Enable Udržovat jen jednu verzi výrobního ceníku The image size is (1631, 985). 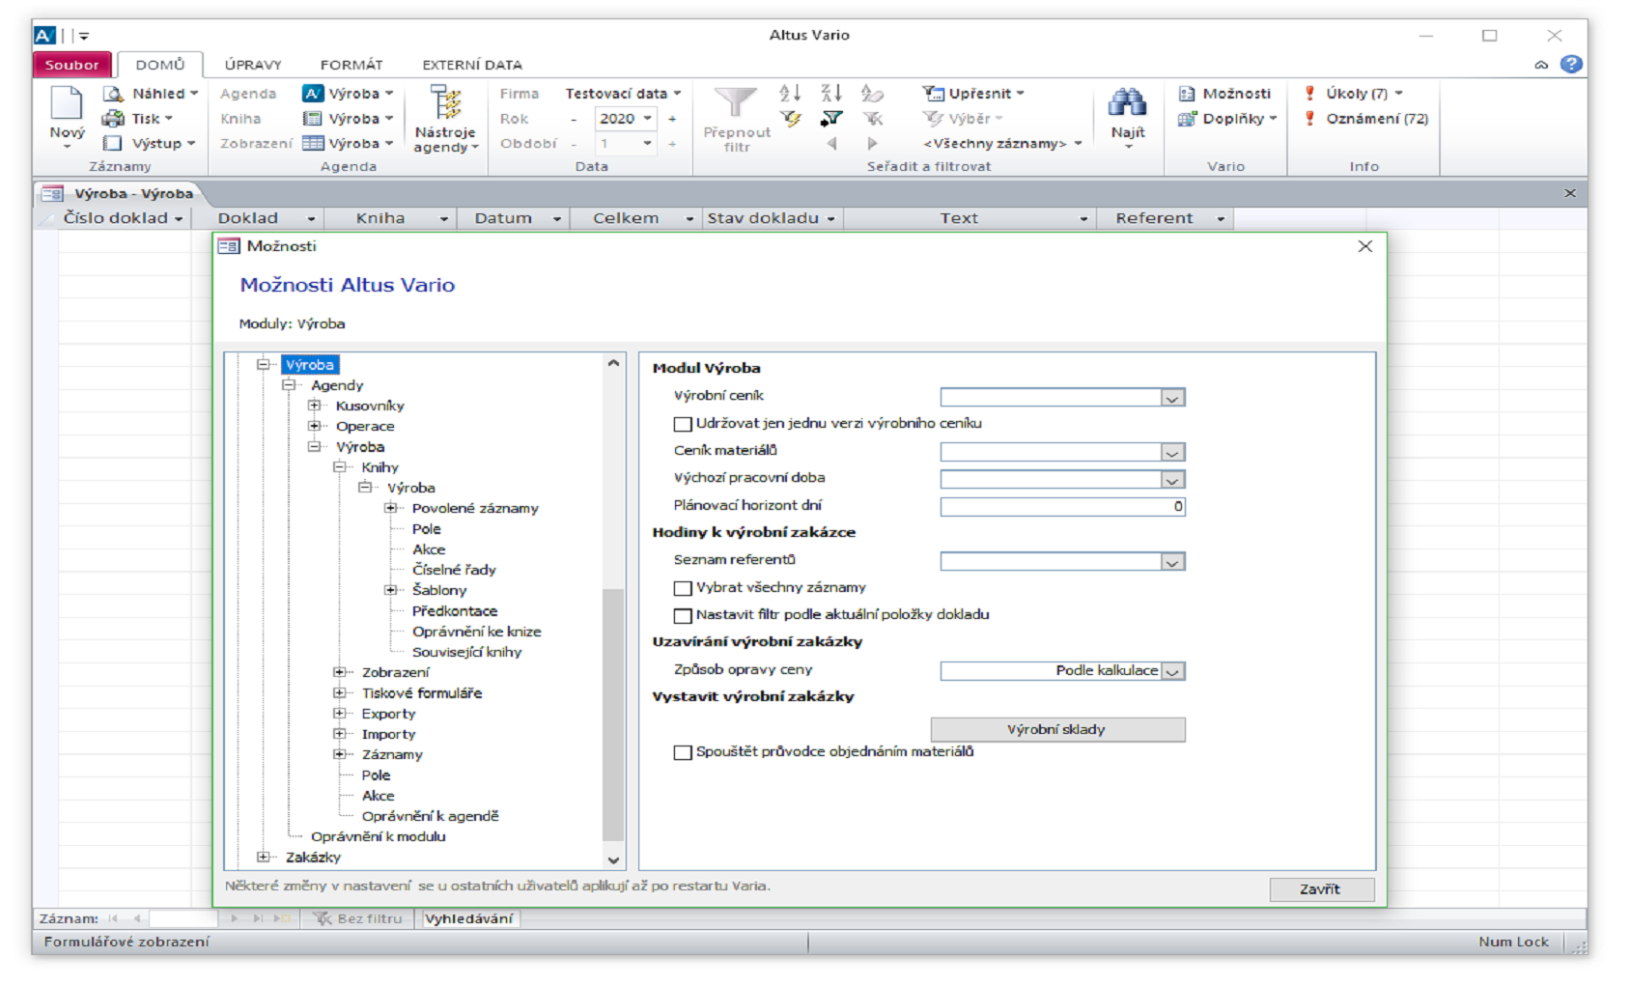[x=683, y=424]
